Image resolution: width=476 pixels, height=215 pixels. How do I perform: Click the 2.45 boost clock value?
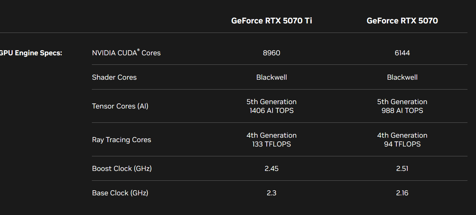(271, 169)
